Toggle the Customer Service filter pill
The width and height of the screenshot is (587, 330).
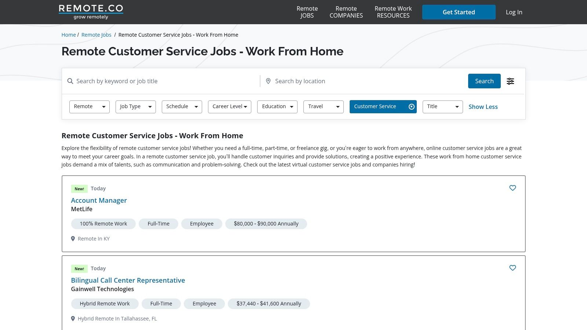(x=375, y=106)
